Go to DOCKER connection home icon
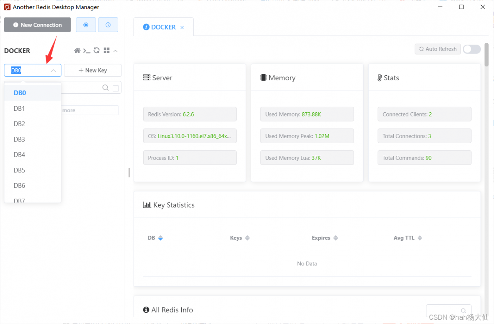 pyautogui.click(x=77, y=51)
